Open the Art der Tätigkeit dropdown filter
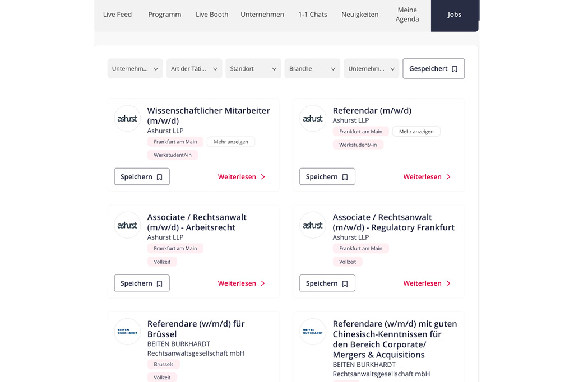Screen dimensions: 574x382 pyautogui.click(x=195, y=68)
